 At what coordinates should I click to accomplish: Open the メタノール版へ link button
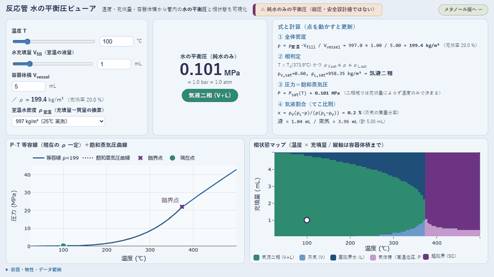463,9
